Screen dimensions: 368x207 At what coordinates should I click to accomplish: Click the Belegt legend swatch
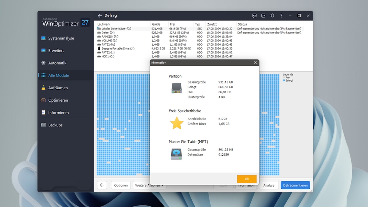click(284, 81)
